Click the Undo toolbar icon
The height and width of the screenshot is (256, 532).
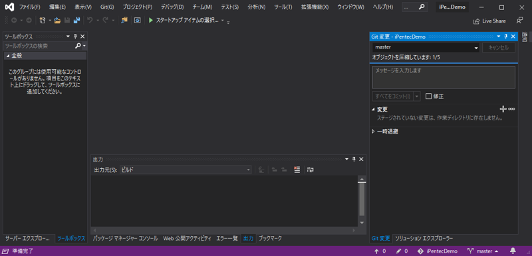coord(90,21)
